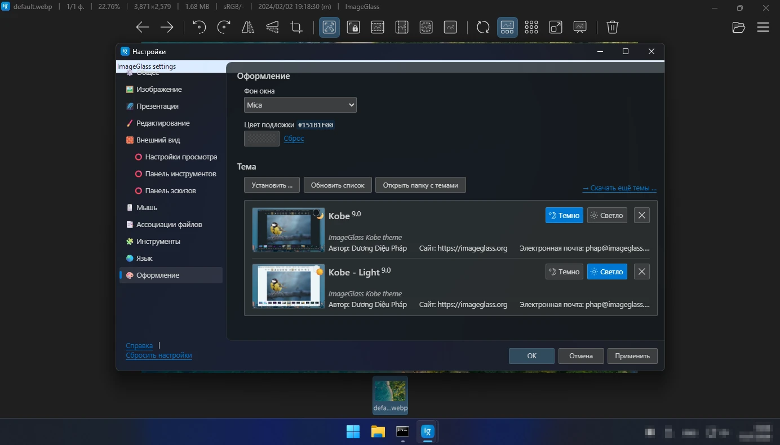This screenshot has height=445, width=780.
Task: Apply settings with the Применить button
Action: point(632,356)
